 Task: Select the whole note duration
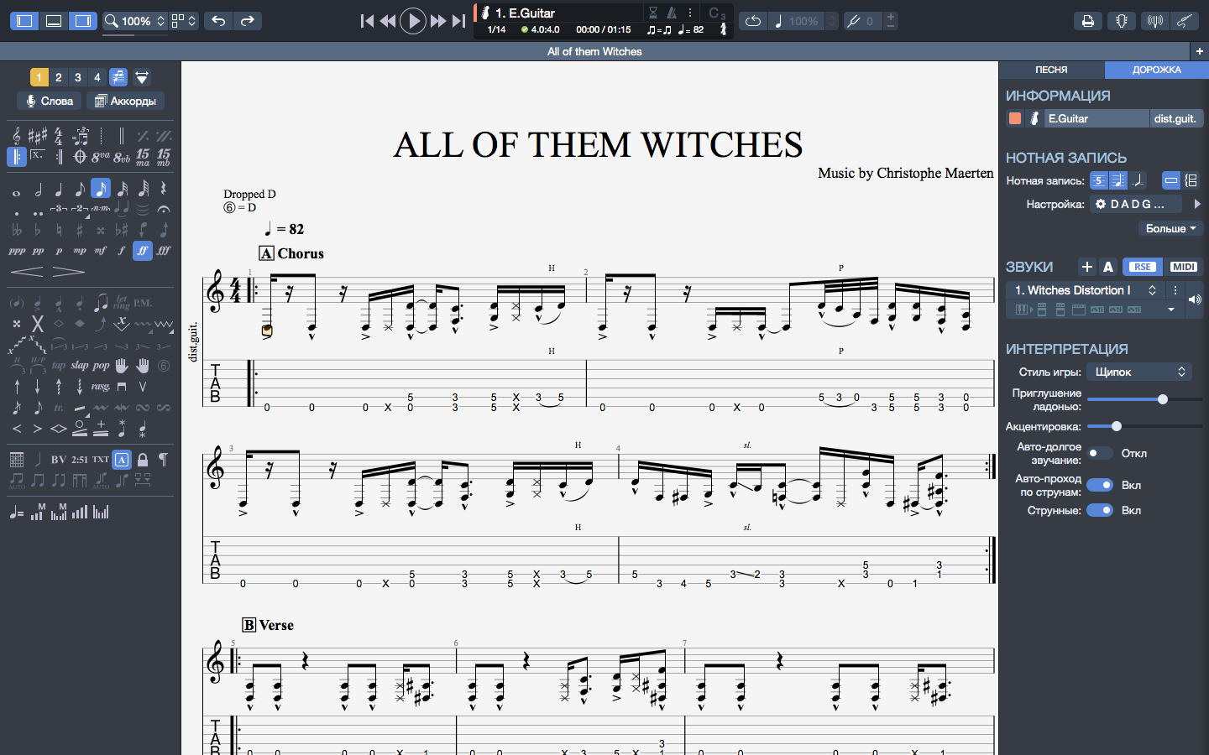(16, 192)
